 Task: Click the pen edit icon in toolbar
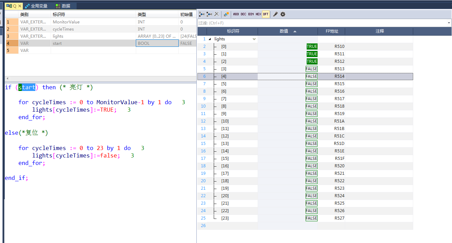click(275, 14)
